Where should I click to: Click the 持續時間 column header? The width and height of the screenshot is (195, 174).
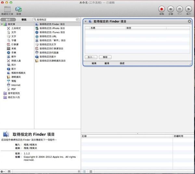tap(183, 136)
